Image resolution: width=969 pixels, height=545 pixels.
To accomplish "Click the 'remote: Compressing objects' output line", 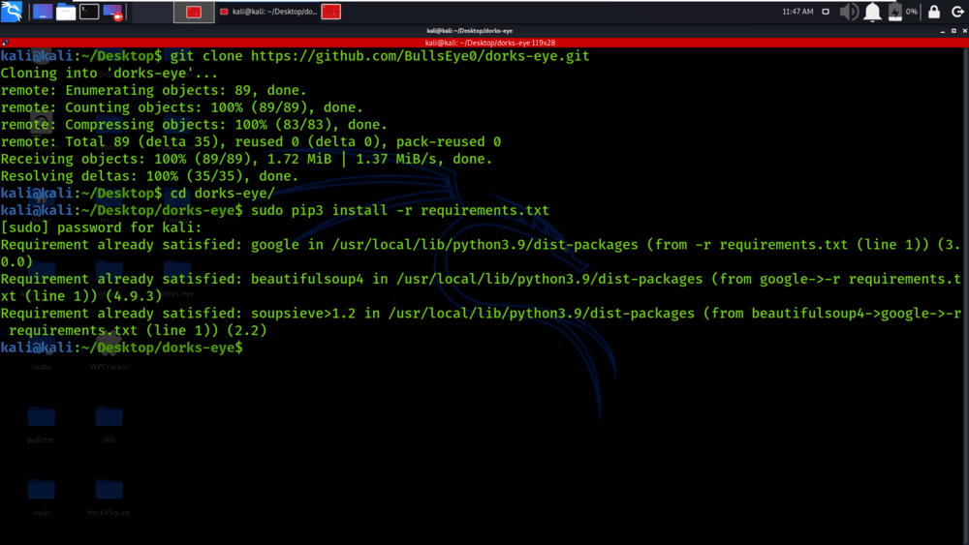I will pyautogui.click(x=194, y=125).
